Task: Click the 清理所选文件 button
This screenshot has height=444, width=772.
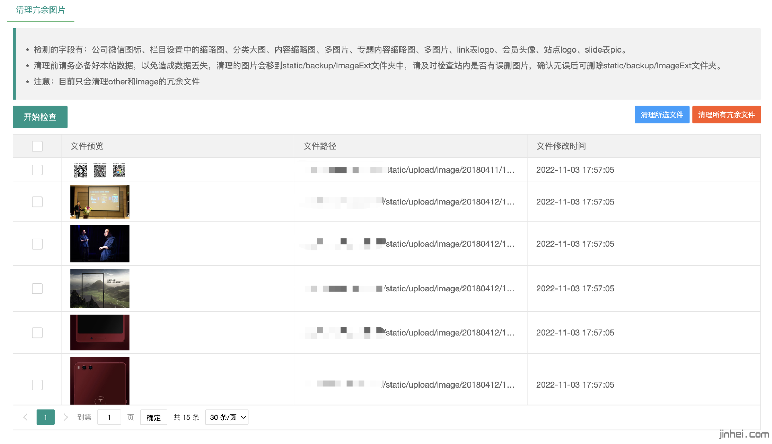Action: pyautogui.click(x=662, y=115)
